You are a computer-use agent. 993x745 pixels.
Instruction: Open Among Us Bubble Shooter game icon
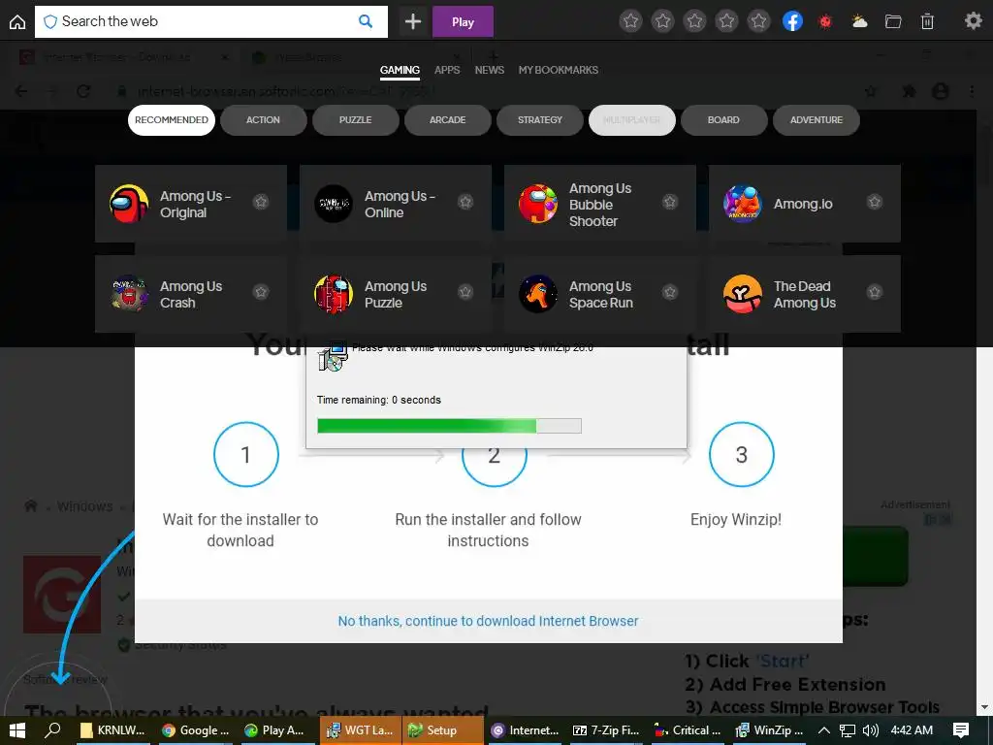click(x=537, y=204)
